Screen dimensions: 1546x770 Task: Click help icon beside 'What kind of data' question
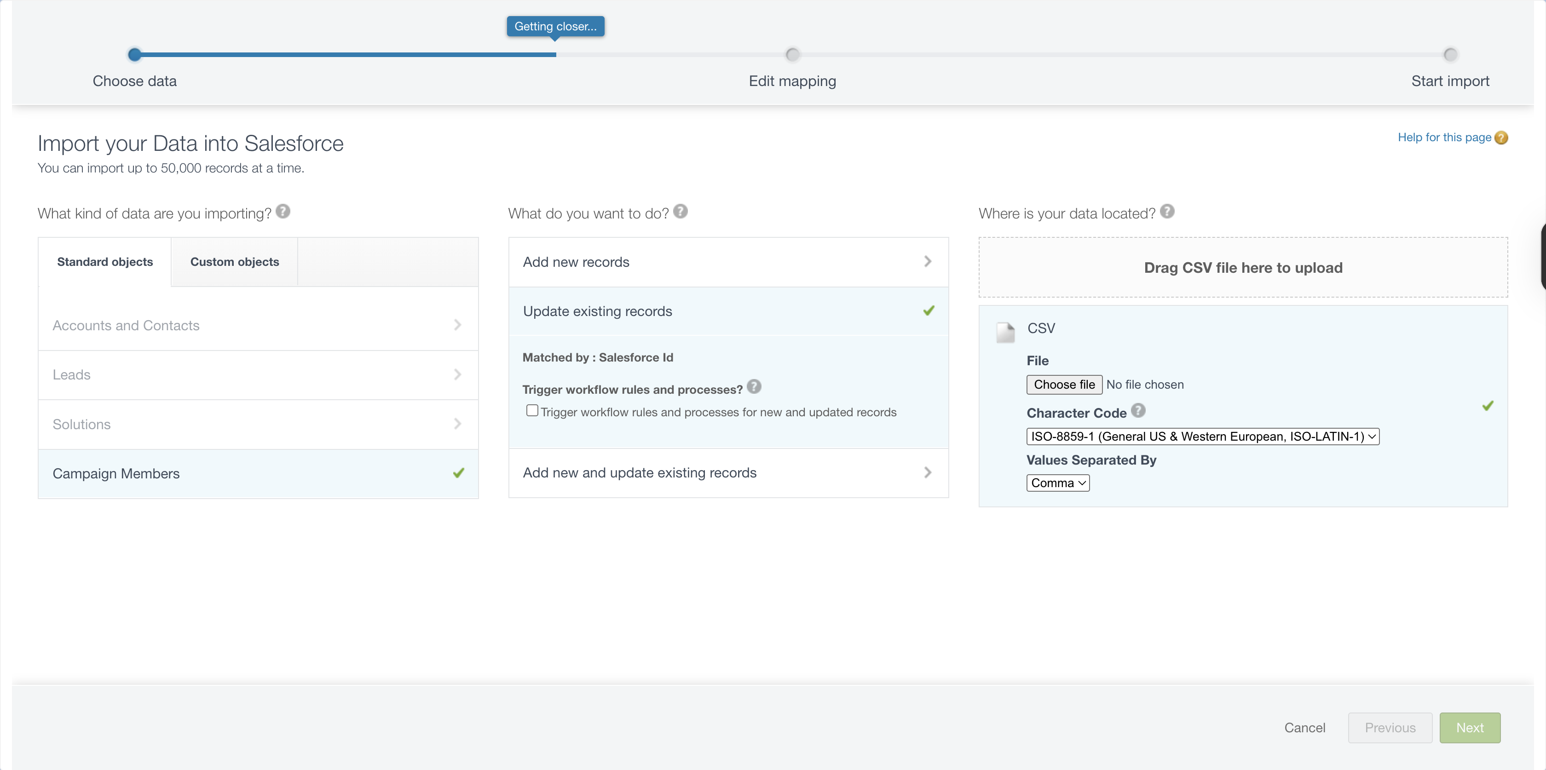(x=283, y=211)
